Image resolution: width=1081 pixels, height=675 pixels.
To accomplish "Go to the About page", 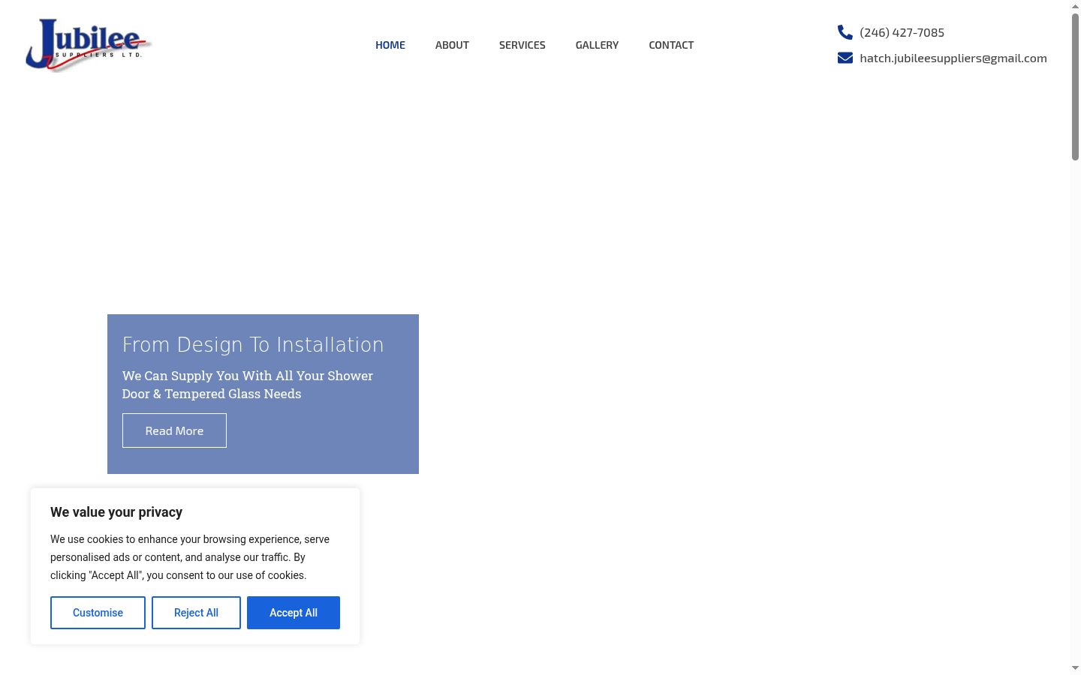I will (x=452, y=45).
